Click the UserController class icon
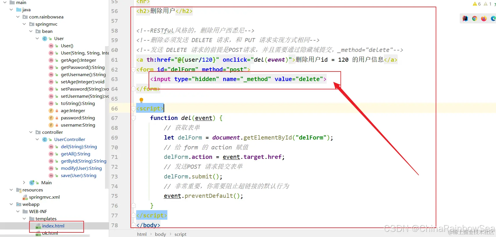The height and width of the screenshot is (237, 496). pos(45,139)
